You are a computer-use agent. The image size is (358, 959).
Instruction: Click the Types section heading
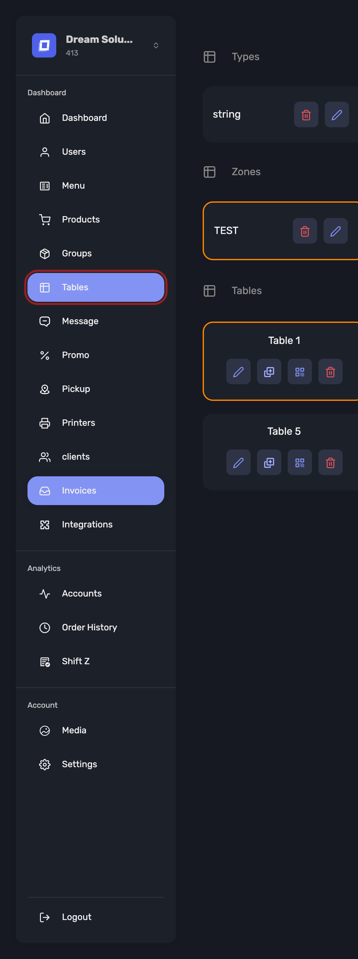click(245, 57)
